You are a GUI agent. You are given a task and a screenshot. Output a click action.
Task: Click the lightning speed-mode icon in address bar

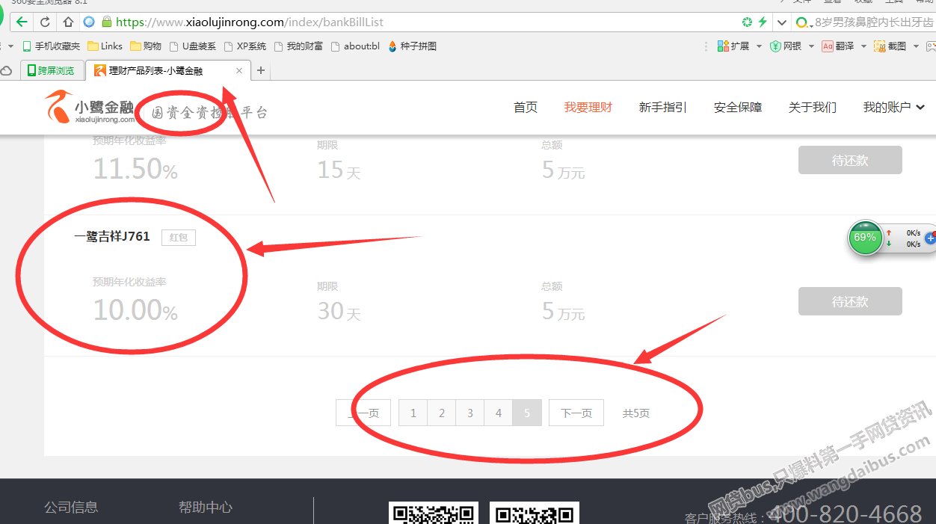point(763,22)
